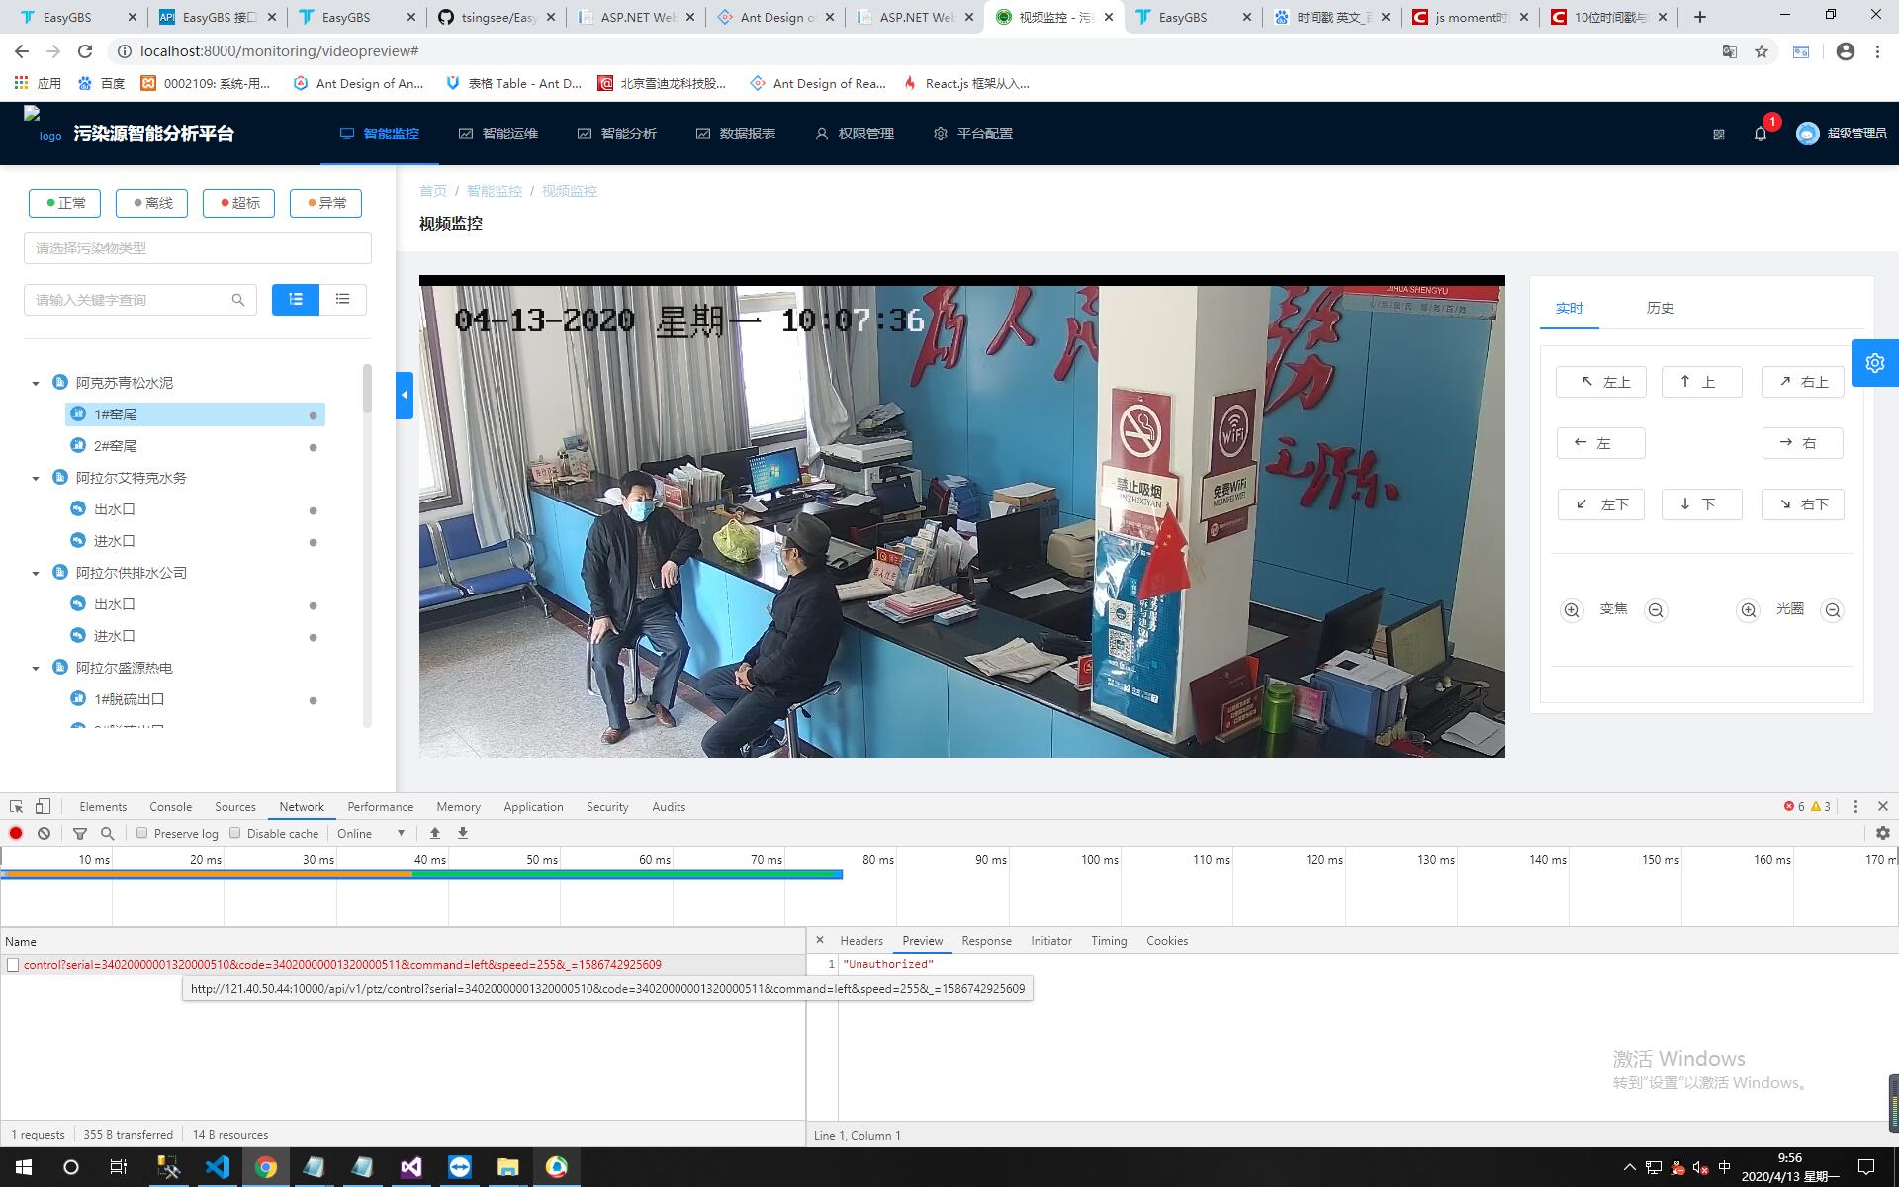Switch to tree view list icon
The width and height of the screenshot is (1899, 1187).
(x=296, y=299)
